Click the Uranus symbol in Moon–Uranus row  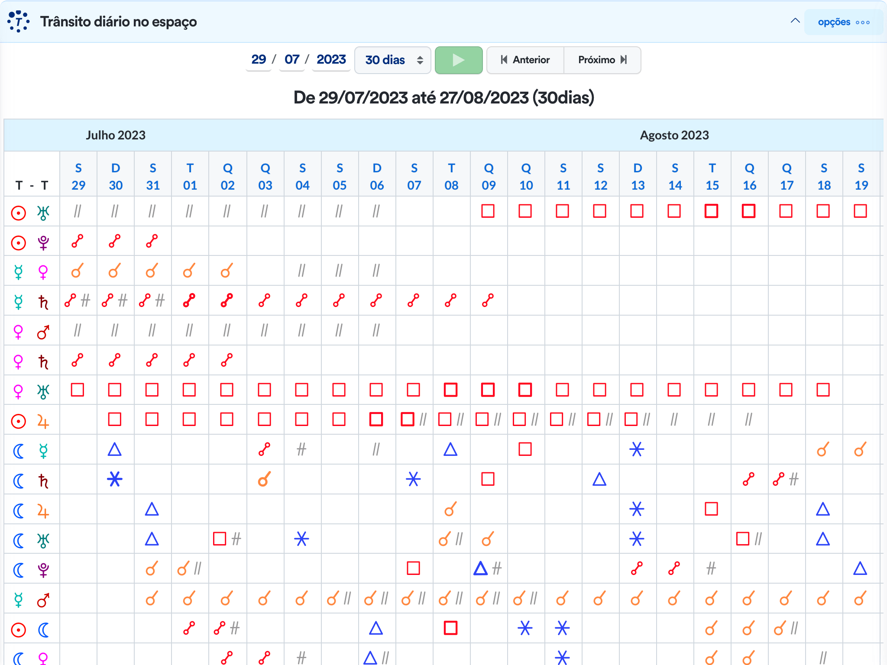click(43, 541)
